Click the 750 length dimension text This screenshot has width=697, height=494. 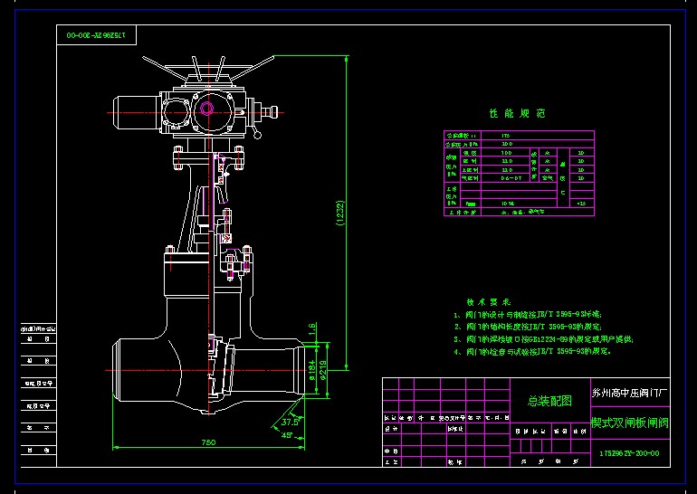coord(209,442)
